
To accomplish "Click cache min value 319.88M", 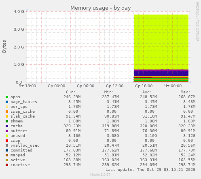I will [x=110, y=126].
